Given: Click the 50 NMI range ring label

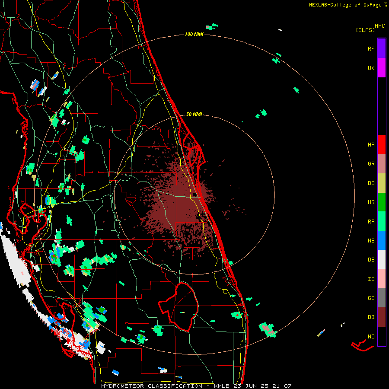Looking at the screenshot, I should coord(194,114).
